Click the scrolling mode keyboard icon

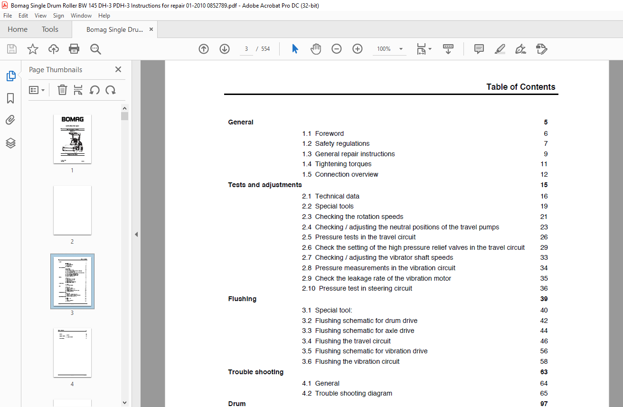tap(448, 49)
